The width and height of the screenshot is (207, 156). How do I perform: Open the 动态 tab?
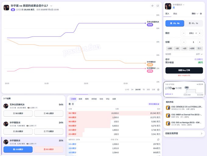coord(101,99)
